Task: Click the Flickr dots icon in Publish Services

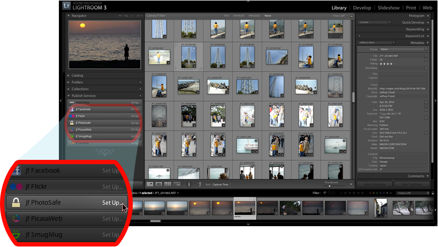Action: coord(72,116)
